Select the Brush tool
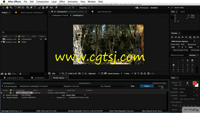The height and width of the screenshot is (113, 200). coord(39,8)
